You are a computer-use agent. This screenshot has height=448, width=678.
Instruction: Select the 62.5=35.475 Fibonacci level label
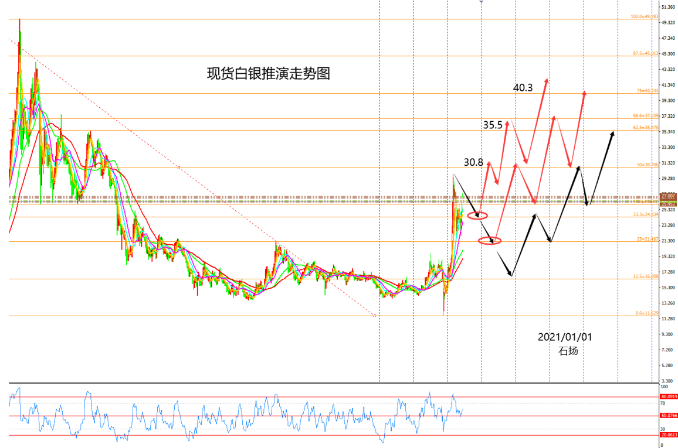pyautogui.click(x=646, y=128)
